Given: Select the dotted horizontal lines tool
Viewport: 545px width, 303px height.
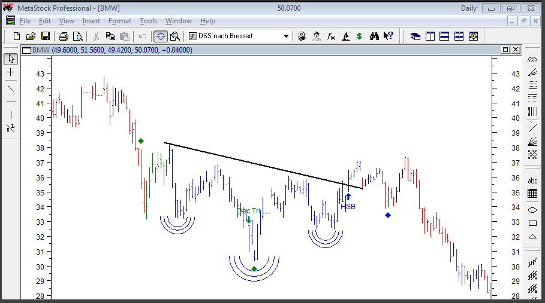Looking at the screenshot, I should (532, 99).
